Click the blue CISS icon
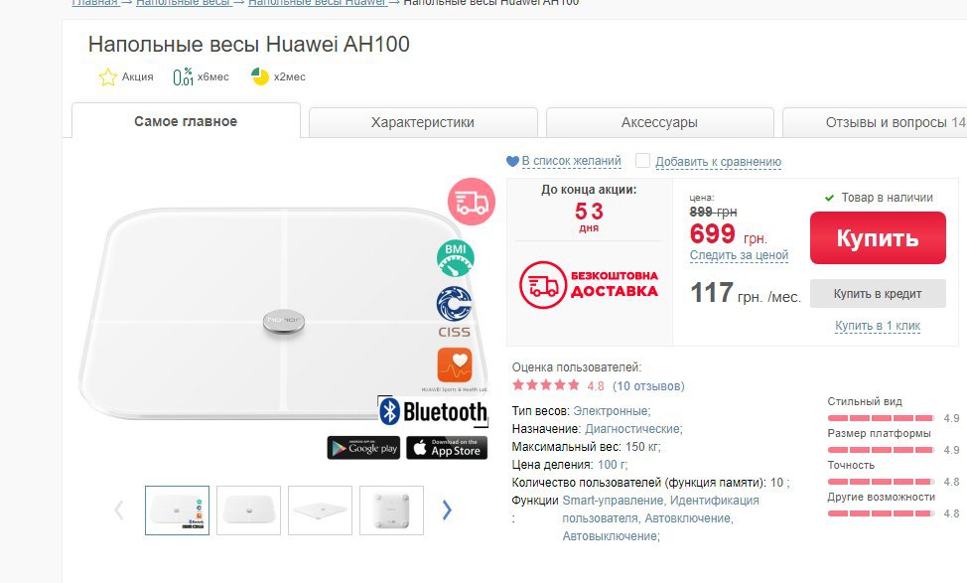Viewport: 967px width, 583px height. (455, 312)
